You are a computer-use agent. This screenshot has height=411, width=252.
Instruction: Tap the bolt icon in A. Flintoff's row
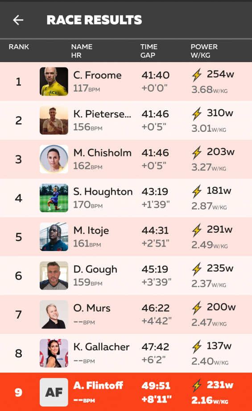click(197, 385)
